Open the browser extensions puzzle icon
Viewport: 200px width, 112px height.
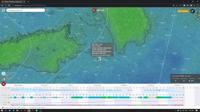[184, 6]
